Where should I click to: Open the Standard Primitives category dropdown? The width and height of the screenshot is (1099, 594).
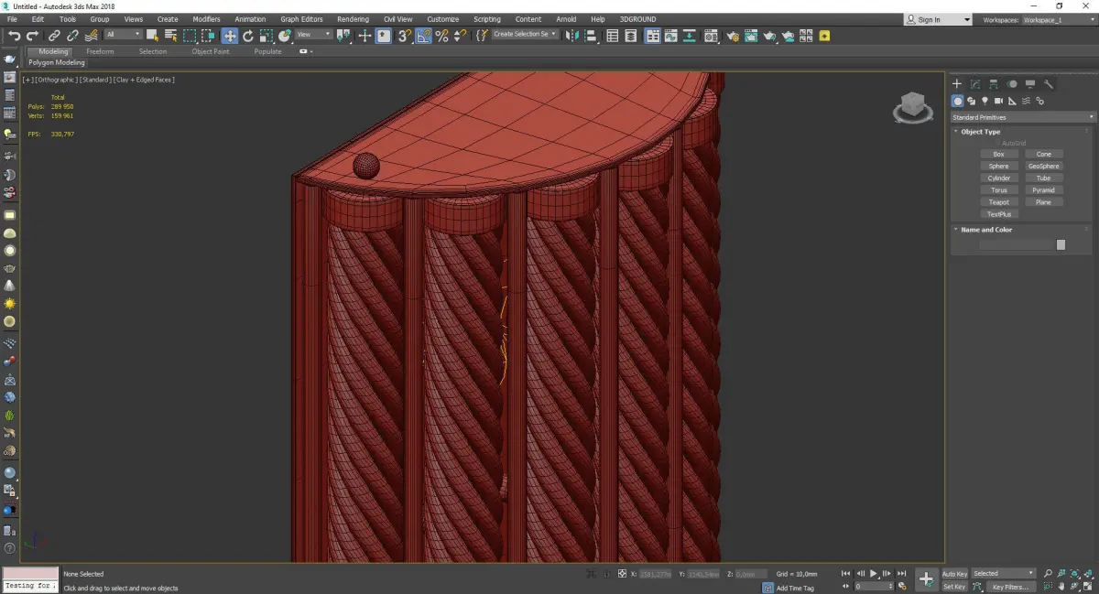1022,117
